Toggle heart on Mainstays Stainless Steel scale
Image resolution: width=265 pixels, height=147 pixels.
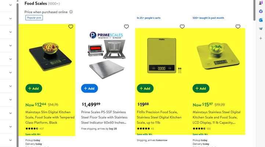(238, 26)
